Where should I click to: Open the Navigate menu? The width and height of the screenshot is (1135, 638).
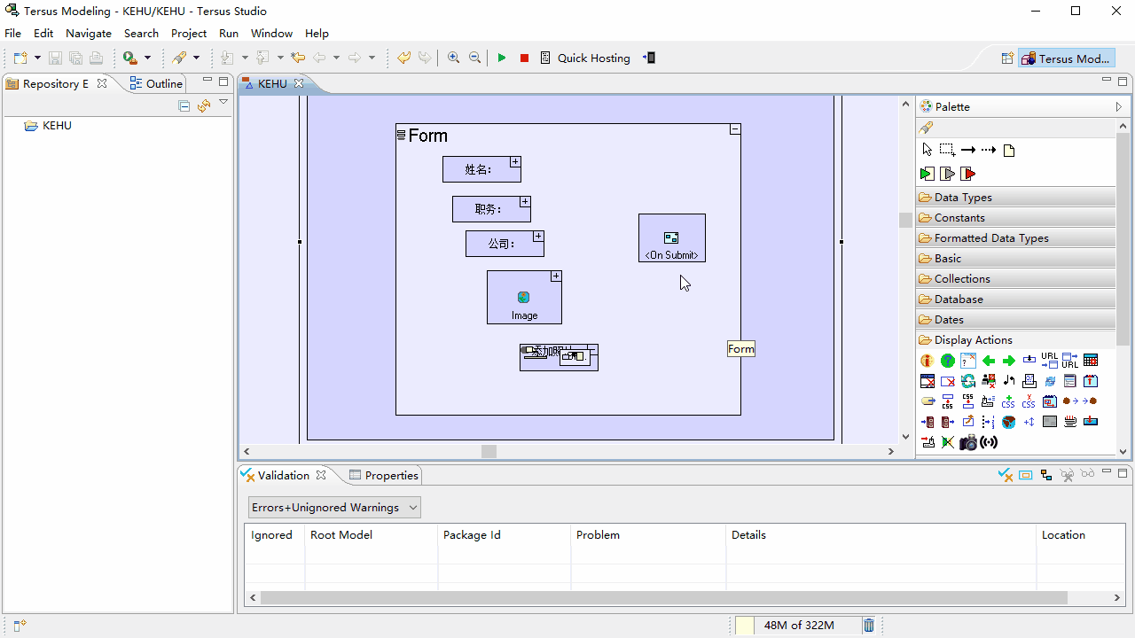(x=89, y=33)
